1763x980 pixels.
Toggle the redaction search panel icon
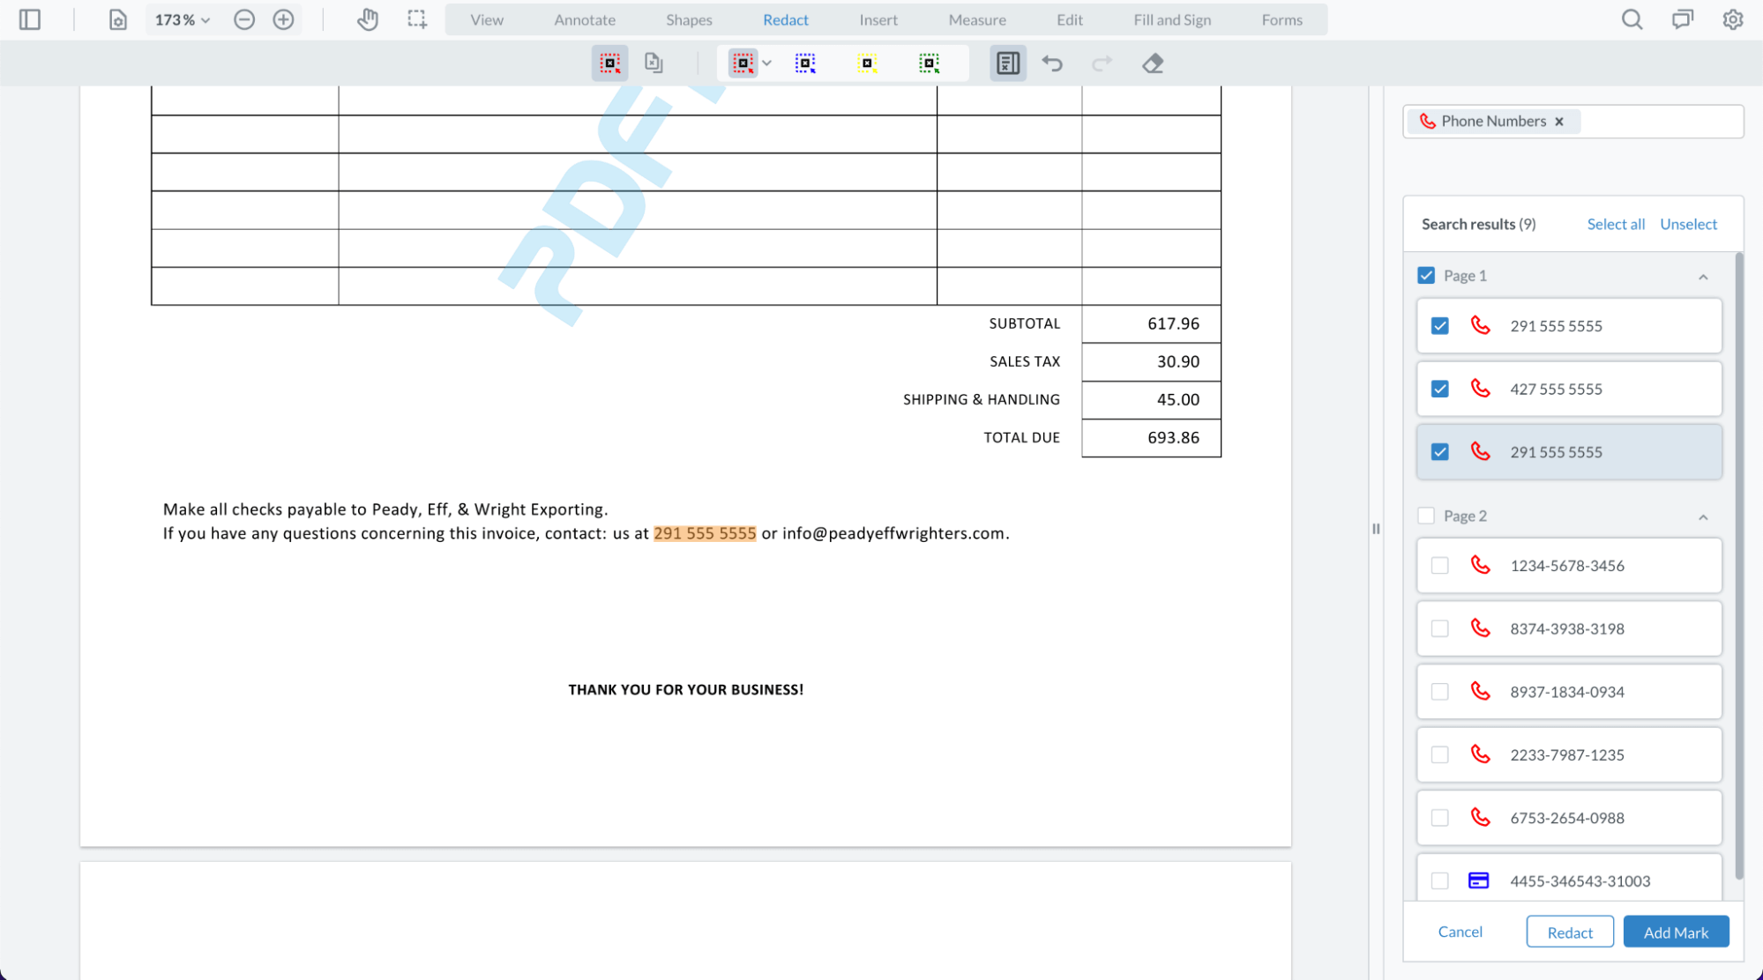tap(1007, 63)
